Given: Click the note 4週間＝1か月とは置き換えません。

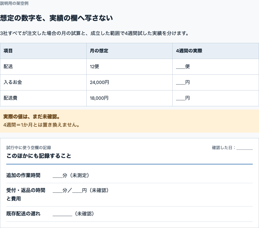Looking at the screenshot, I should point(42,125).
